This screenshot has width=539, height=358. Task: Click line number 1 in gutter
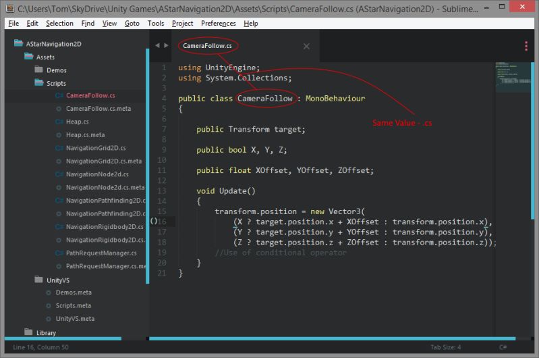point(164,68)
